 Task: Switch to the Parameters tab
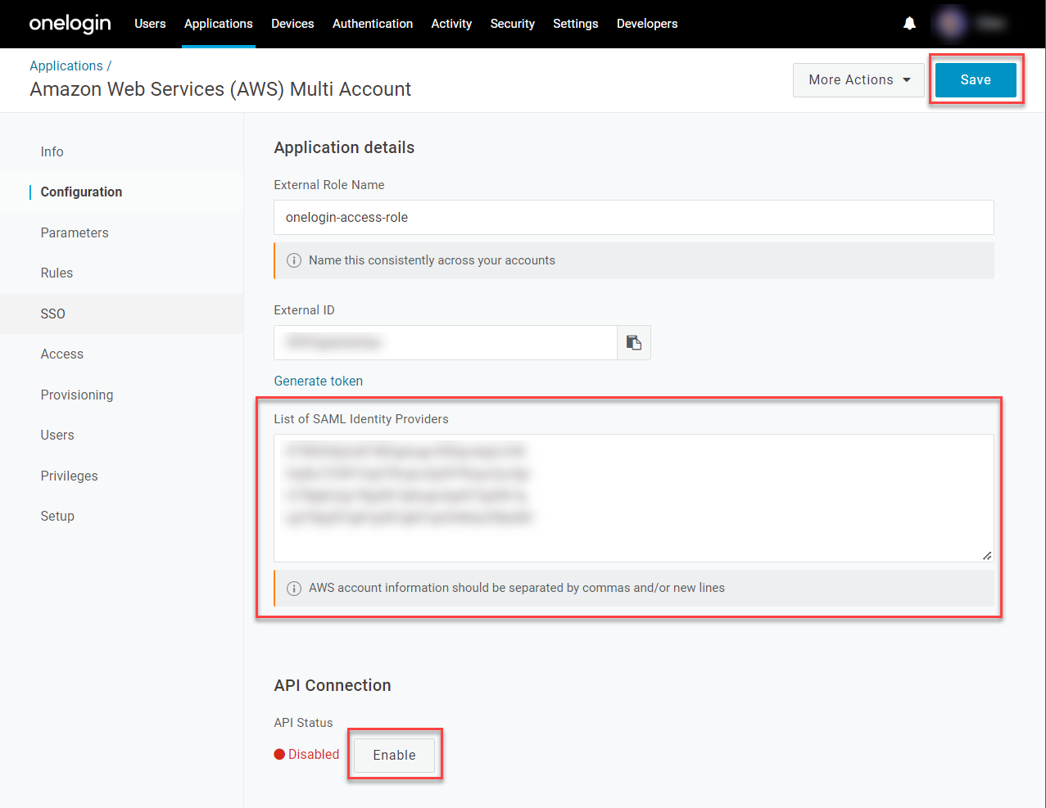click(x=121, y=232)
